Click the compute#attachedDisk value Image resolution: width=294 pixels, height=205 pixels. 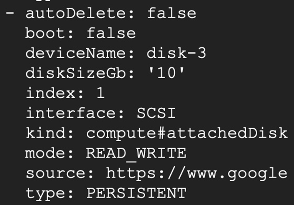tap(187, 133)
